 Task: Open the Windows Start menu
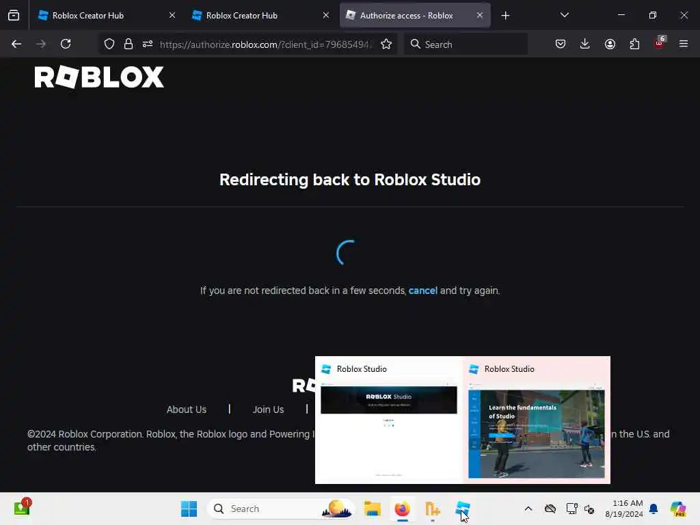coord(189,509)
